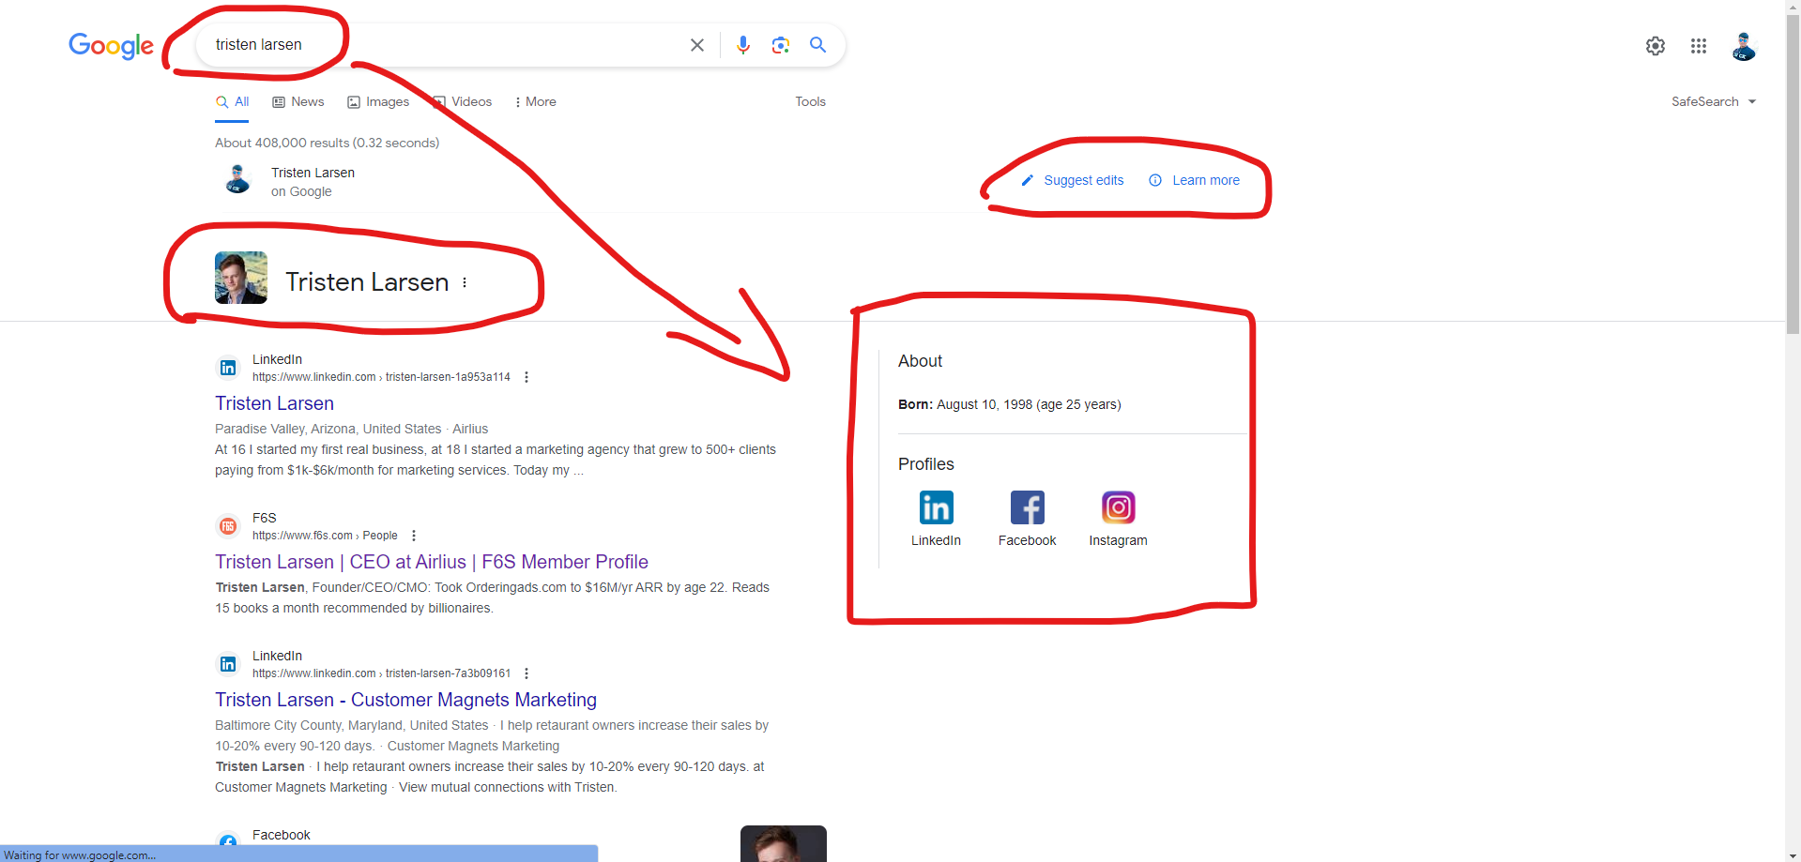Viewport: 1801px width, 862px height.
Task: Start voice search with the microphone icon
Action: click(x=743, y=45)
